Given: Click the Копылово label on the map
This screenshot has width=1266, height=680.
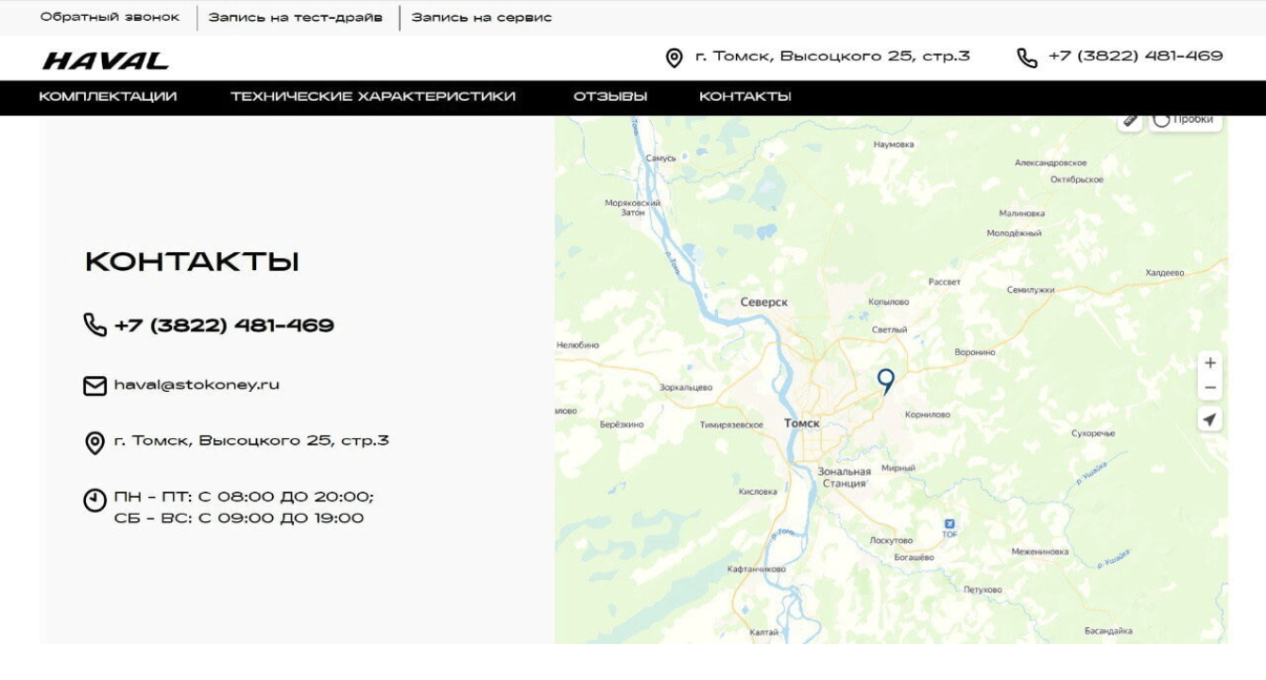Looking at the screenshot, I should 889,302.
